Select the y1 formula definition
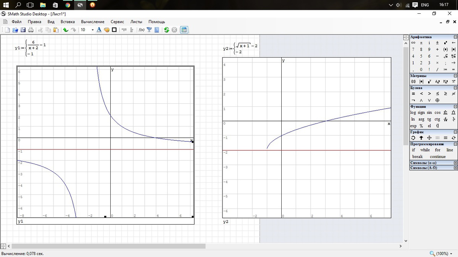This screenshot has height=257, width=458. coord(31,48)
